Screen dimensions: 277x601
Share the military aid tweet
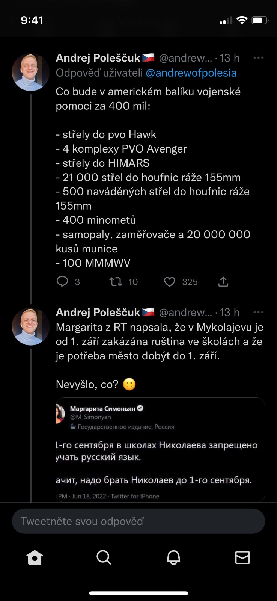[x=223, y=282]
